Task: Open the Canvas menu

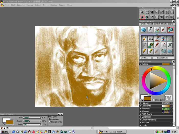Action: click(x=30, y=5)
